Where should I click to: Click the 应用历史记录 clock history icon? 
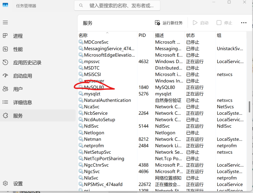click(x=5, y=62)
